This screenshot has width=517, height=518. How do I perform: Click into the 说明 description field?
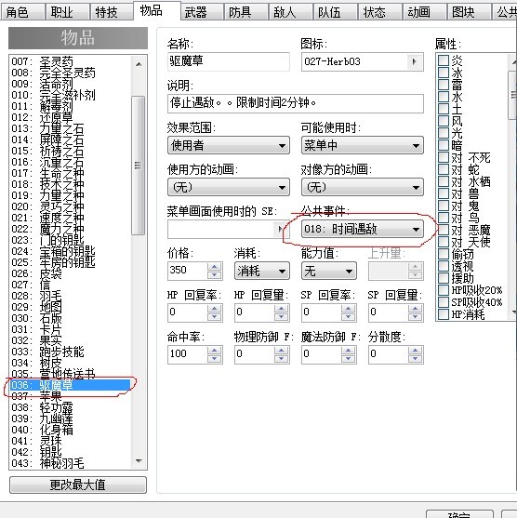pyautogui.click(x=296, y=103)
